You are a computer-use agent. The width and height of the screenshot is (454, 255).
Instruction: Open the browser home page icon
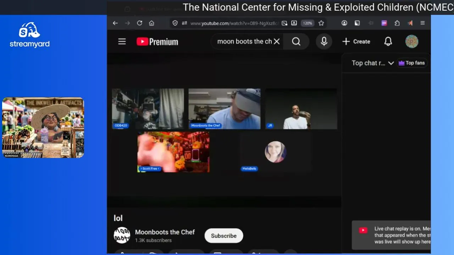point(151,23)
